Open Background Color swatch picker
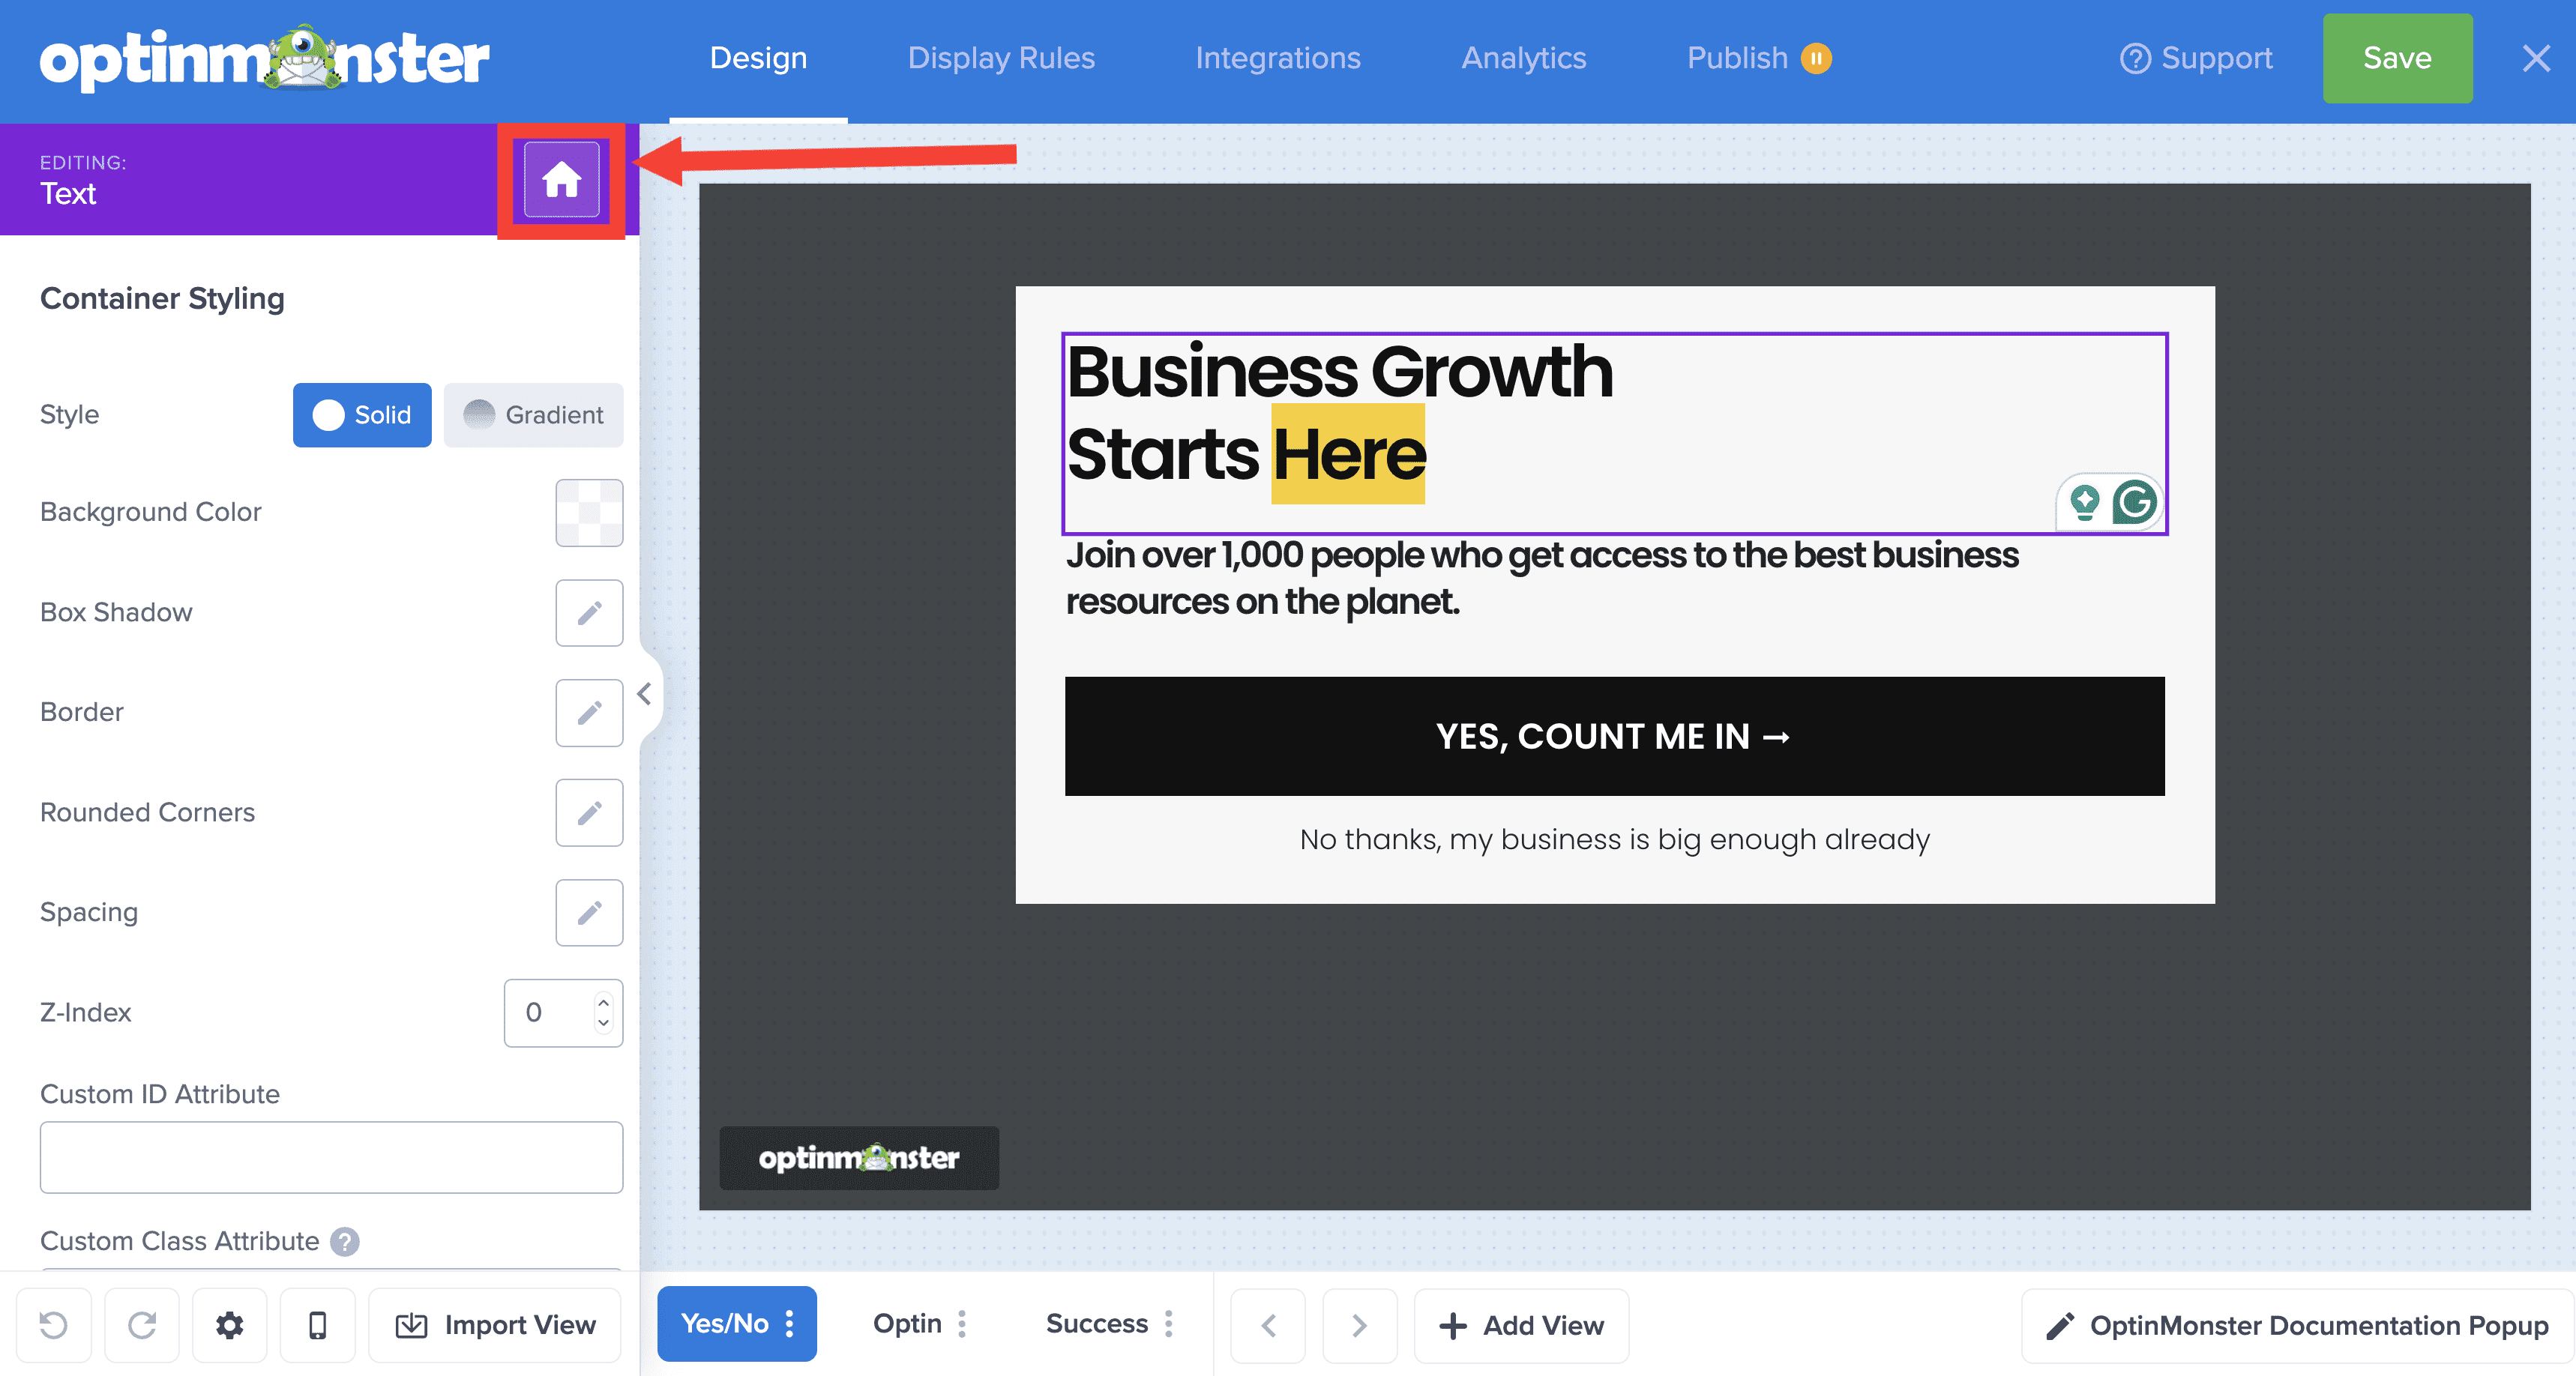 coord(589,512)
